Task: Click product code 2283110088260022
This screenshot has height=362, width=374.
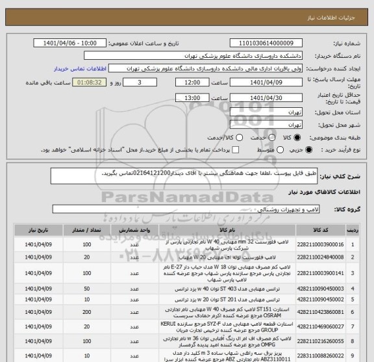Action: (320, 356)
